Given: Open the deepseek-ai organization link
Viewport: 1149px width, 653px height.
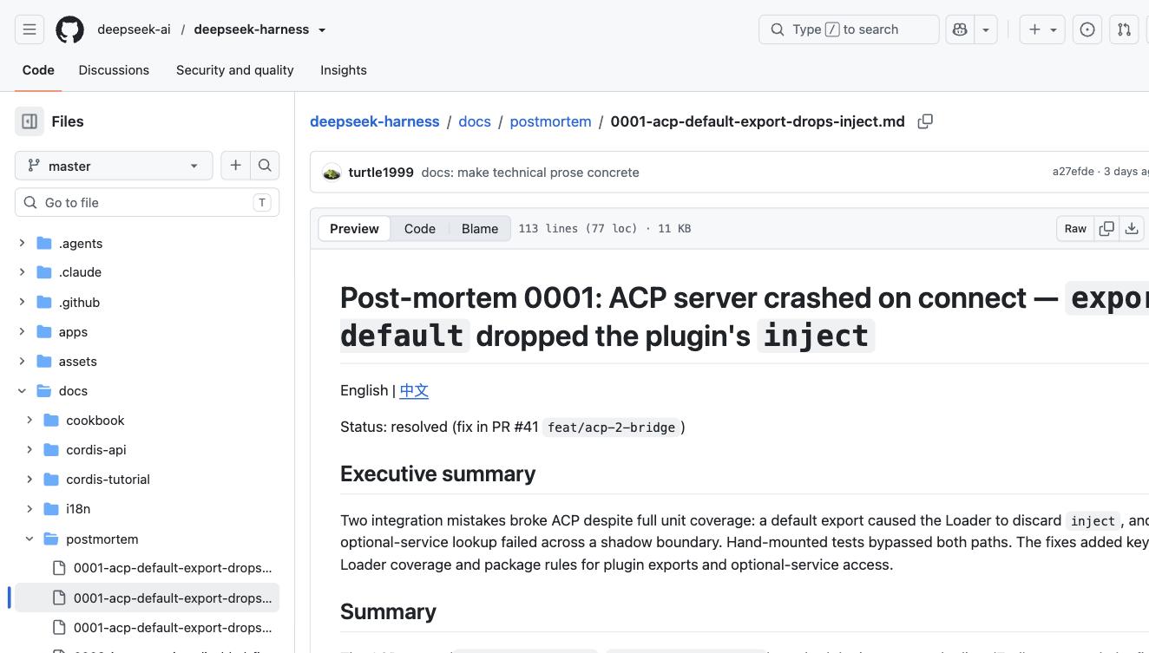Looking at the screenshot, I should [x=134, y=29].
